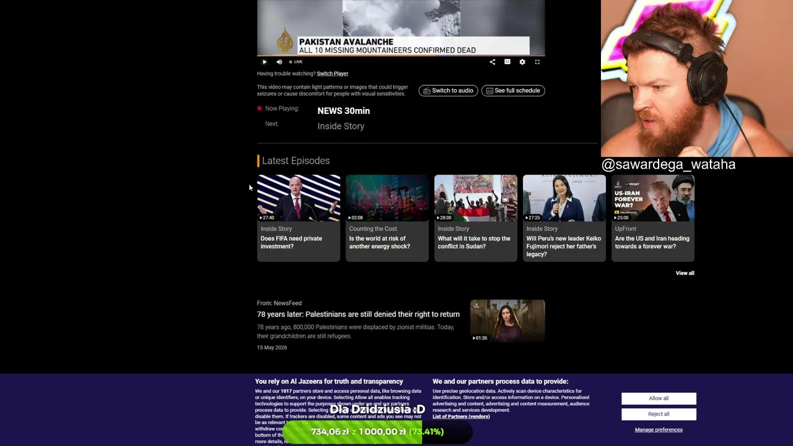Click the 'Now Playing:' label

(282, 108)
